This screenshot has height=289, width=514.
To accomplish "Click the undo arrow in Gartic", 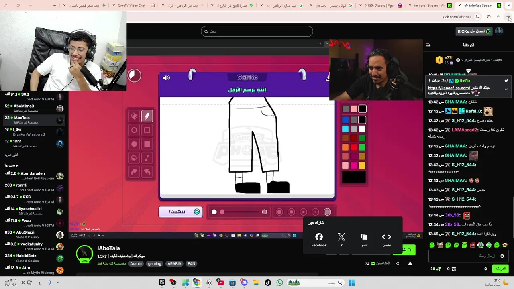I will click(147, 172).
